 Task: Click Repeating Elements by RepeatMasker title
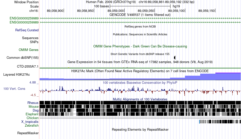[x=140, y=130]
